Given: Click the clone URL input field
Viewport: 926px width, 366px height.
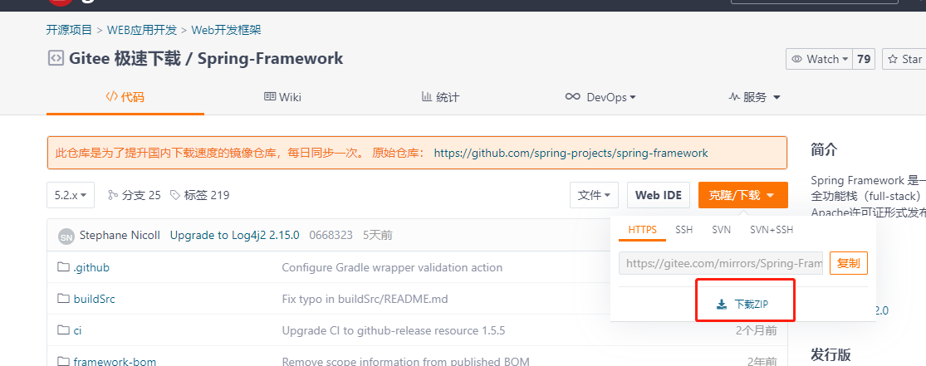Looking at the screenshot, I should tap(721, 263).
